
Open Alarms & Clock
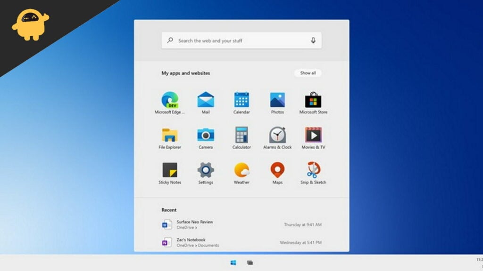[277, 135]
